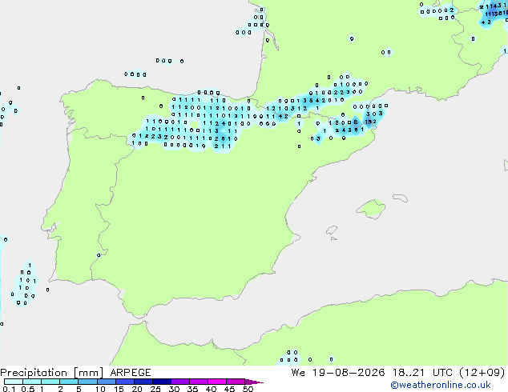Click the 15–20 mm legend swatch
The image size is (508, 392).
click(124, 382)
